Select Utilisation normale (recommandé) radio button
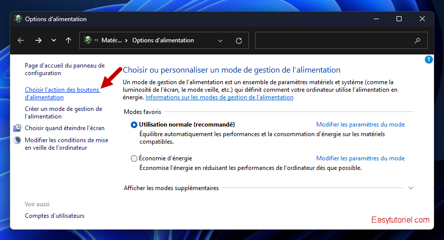This screenshot has height=240, width=444. (x=134, y=125)
